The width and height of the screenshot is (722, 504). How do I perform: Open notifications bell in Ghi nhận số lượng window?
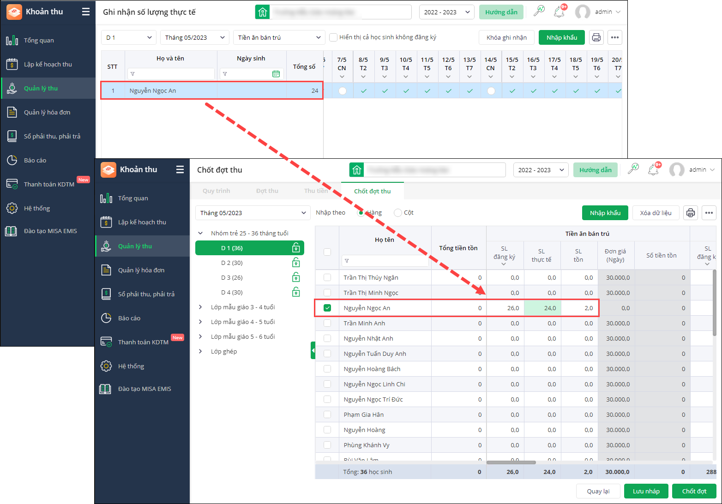pyautogui.click(x=560, y=12)
